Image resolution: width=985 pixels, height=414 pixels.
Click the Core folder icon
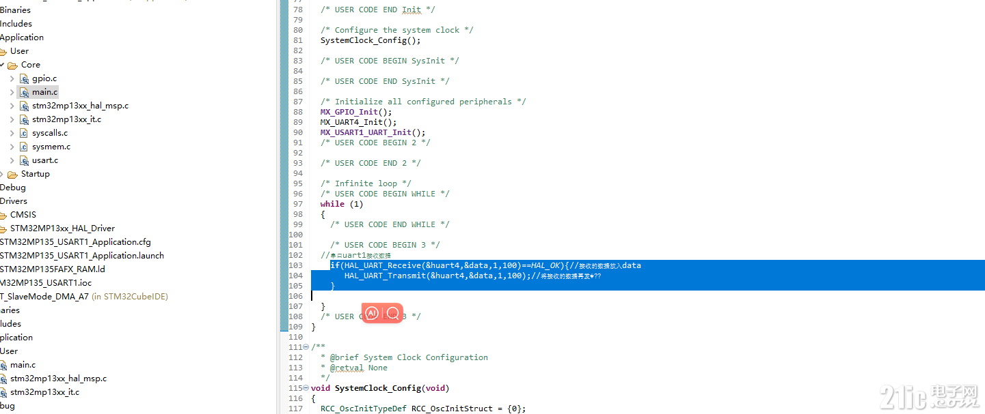point(14,64)
